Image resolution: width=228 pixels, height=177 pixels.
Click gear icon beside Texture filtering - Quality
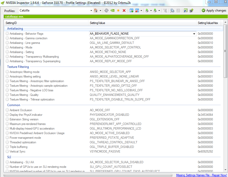click(x=7, y=95)
